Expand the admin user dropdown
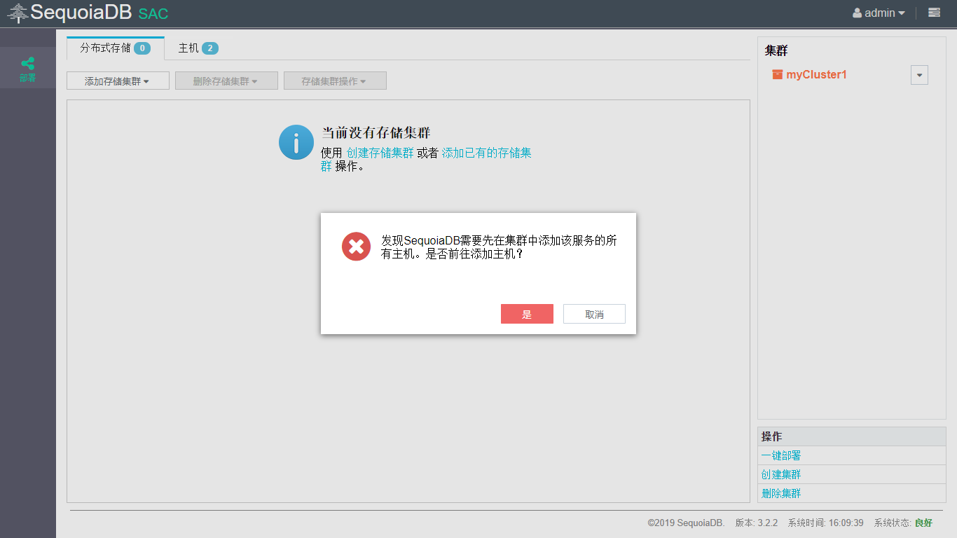Image resolution: width=957 pixels, height=538 pixels. point(879,13)
